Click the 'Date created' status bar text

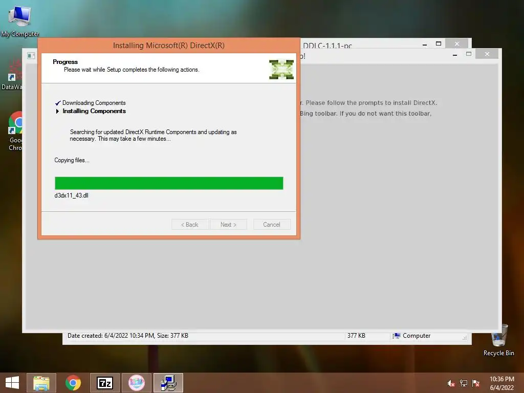tap(127, 336)
